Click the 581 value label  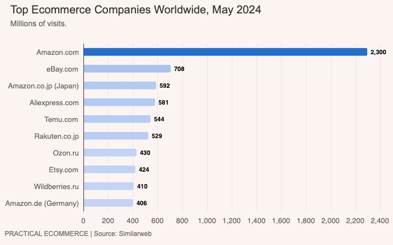[163, 102]
